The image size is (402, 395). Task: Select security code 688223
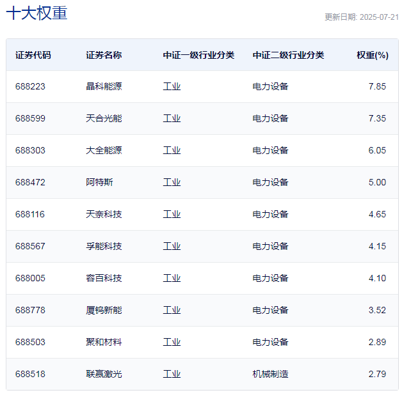[x=30, y=86]
